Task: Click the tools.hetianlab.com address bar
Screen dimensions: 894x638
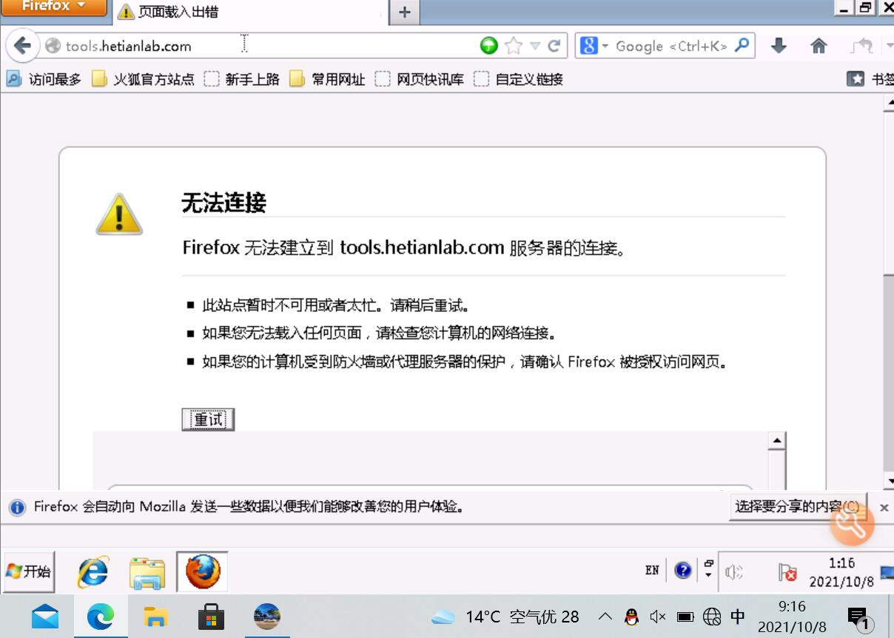Action: click(x=259, y=46)
